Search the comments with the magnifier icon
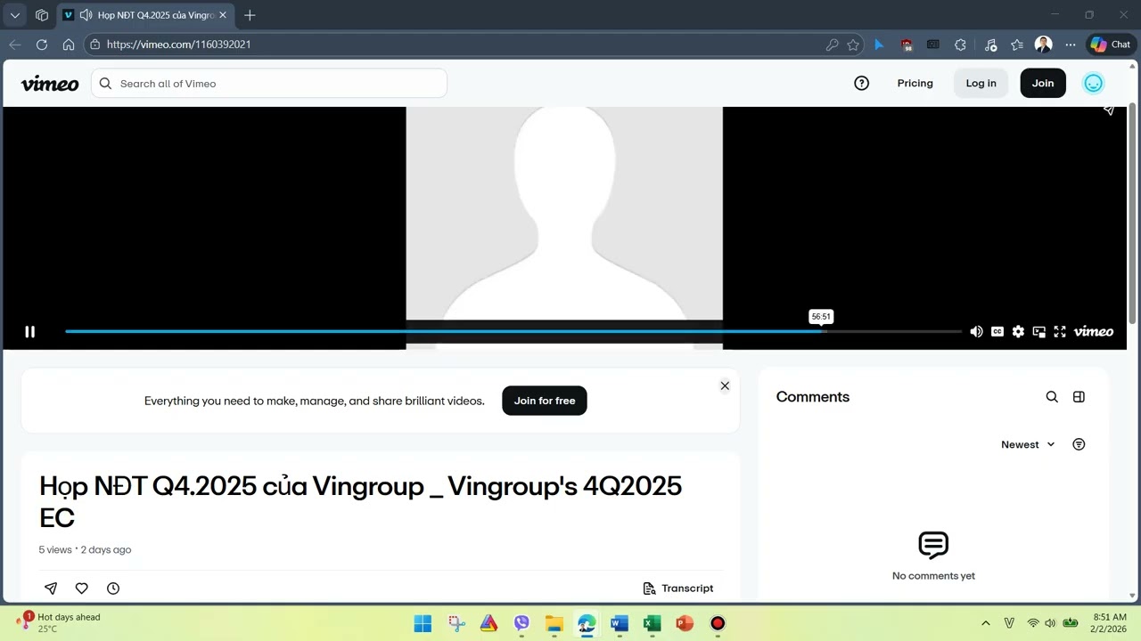Screen dimensions: 1141x641 (x=1052, y=397)
